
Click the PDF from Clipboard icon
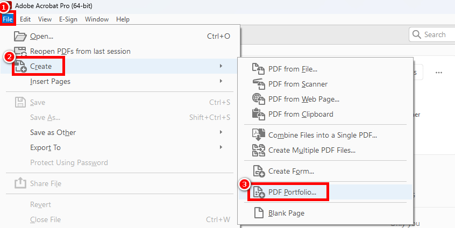[259, 115]
